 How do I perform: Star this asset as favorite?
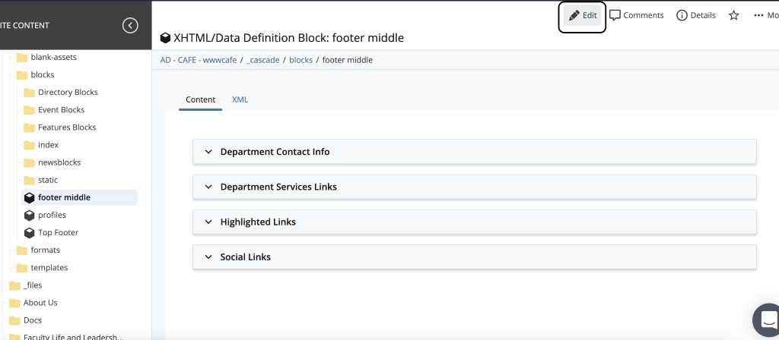click(734, 15)
